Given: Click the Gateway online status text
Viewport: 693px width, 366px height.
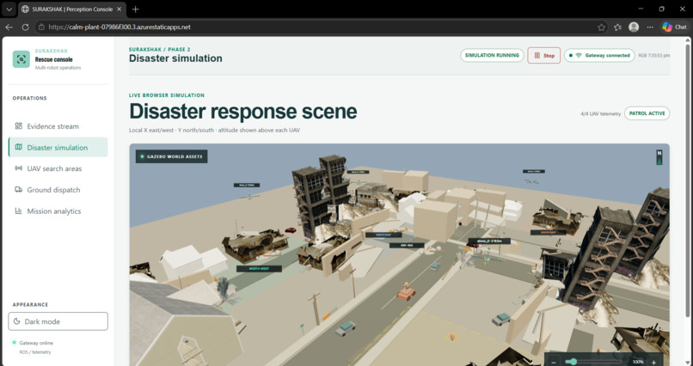Looking at the screenshot, I should (36, 343).
